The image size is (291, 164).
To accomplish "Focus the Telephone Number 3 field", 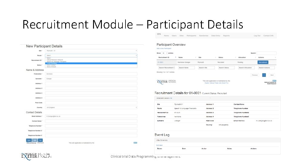I will coord(91,135).
